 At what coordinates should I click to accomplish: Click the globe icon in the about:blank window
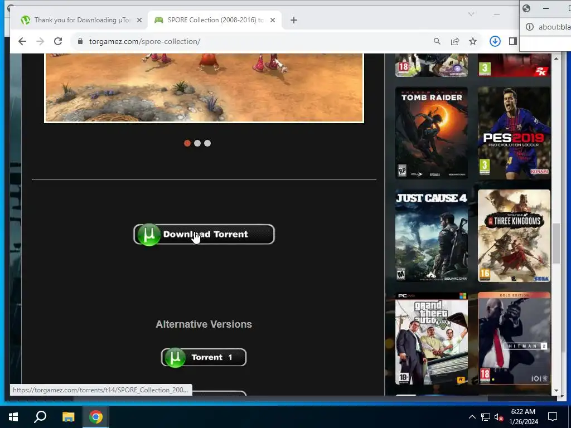tap(526, 8)
